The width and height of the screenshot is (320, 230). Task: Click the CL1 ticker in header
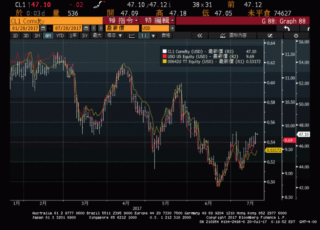(x=20, y=5)
